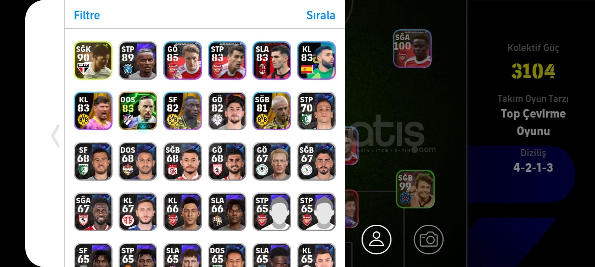
Task: Select the KL 67 Antalyaspor goalkeeper card
Action: (x=138, y=212)
